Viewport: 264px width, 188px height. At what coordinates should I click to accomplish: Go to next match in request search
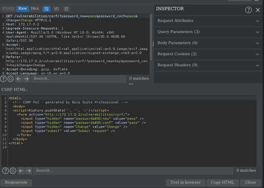click(x=26, y=79)
